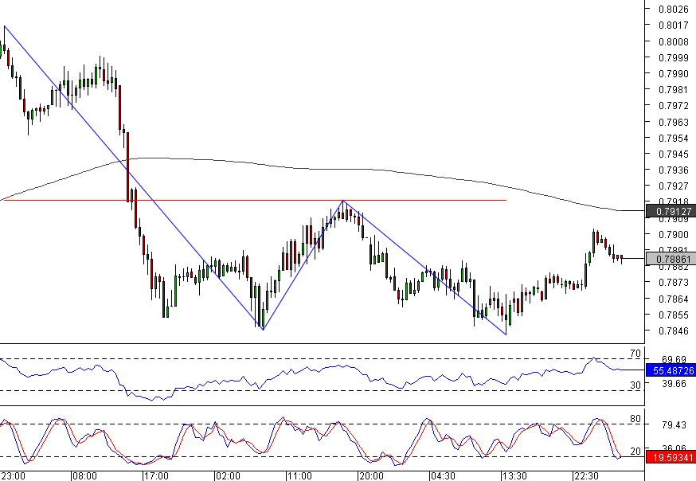The height and width of the screenshot is (481, 696).
Task: Select the 0.7873 price scale label
Action: [674, 282]
